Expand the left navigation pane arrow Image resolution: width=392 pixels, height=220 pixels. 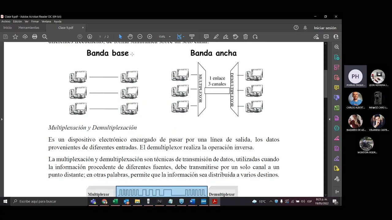pyautogui.click(x=2, y=119)
